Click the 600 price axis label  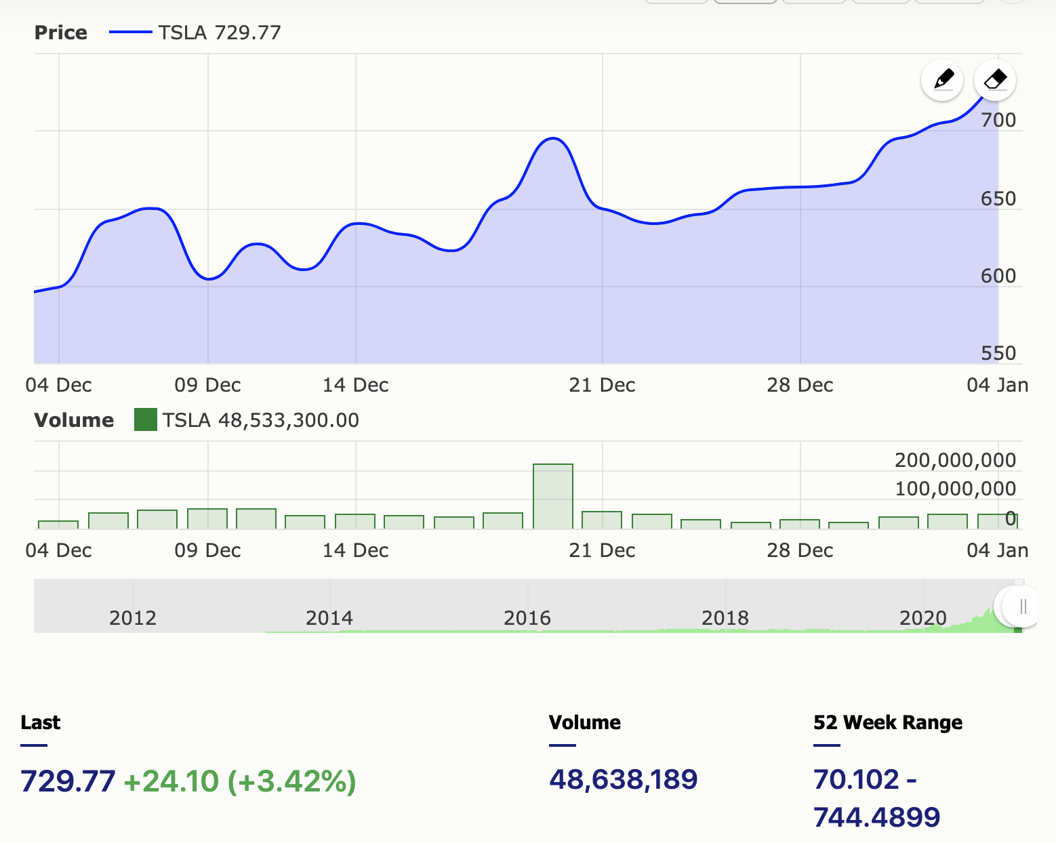pos(998,276)
